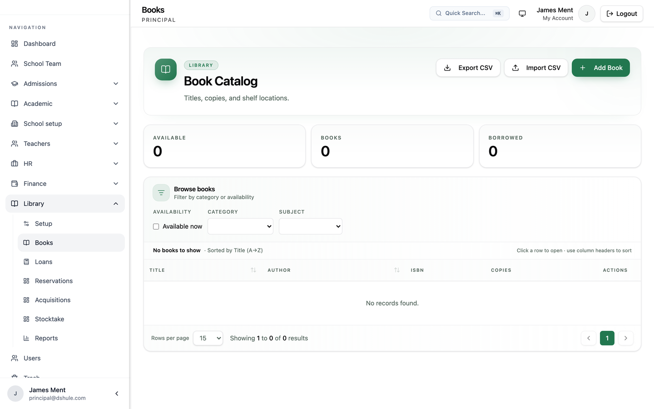Click the J avatar in top header
Screen dimensions: 654x409
click(587, 14)
